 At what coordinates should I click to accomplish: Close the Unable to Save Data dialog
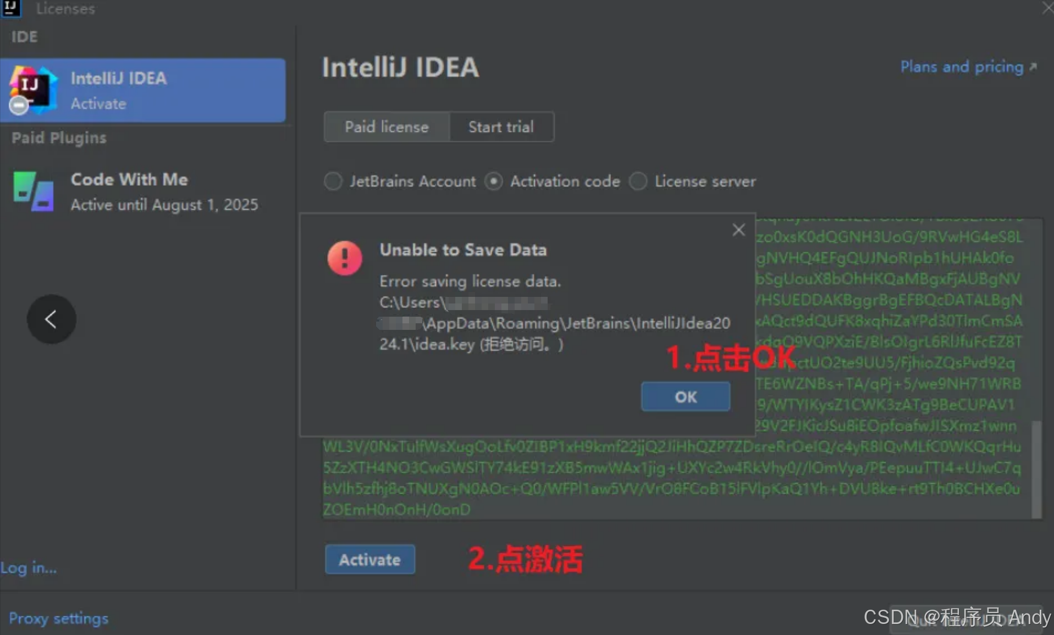click(738, 230)
